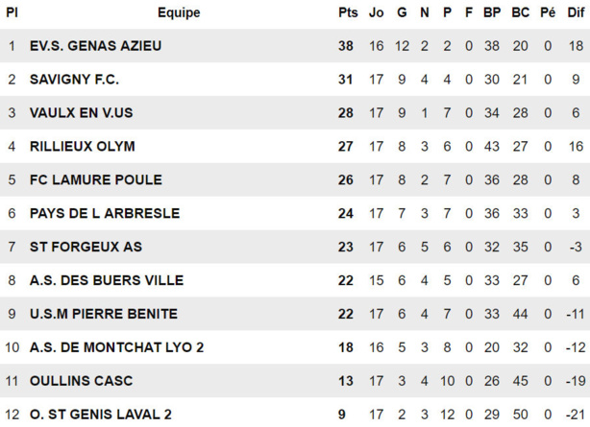Viewport: 590px width, 427px height.
Task: Click OULLINS CASC team name
Action: [81, 381]
